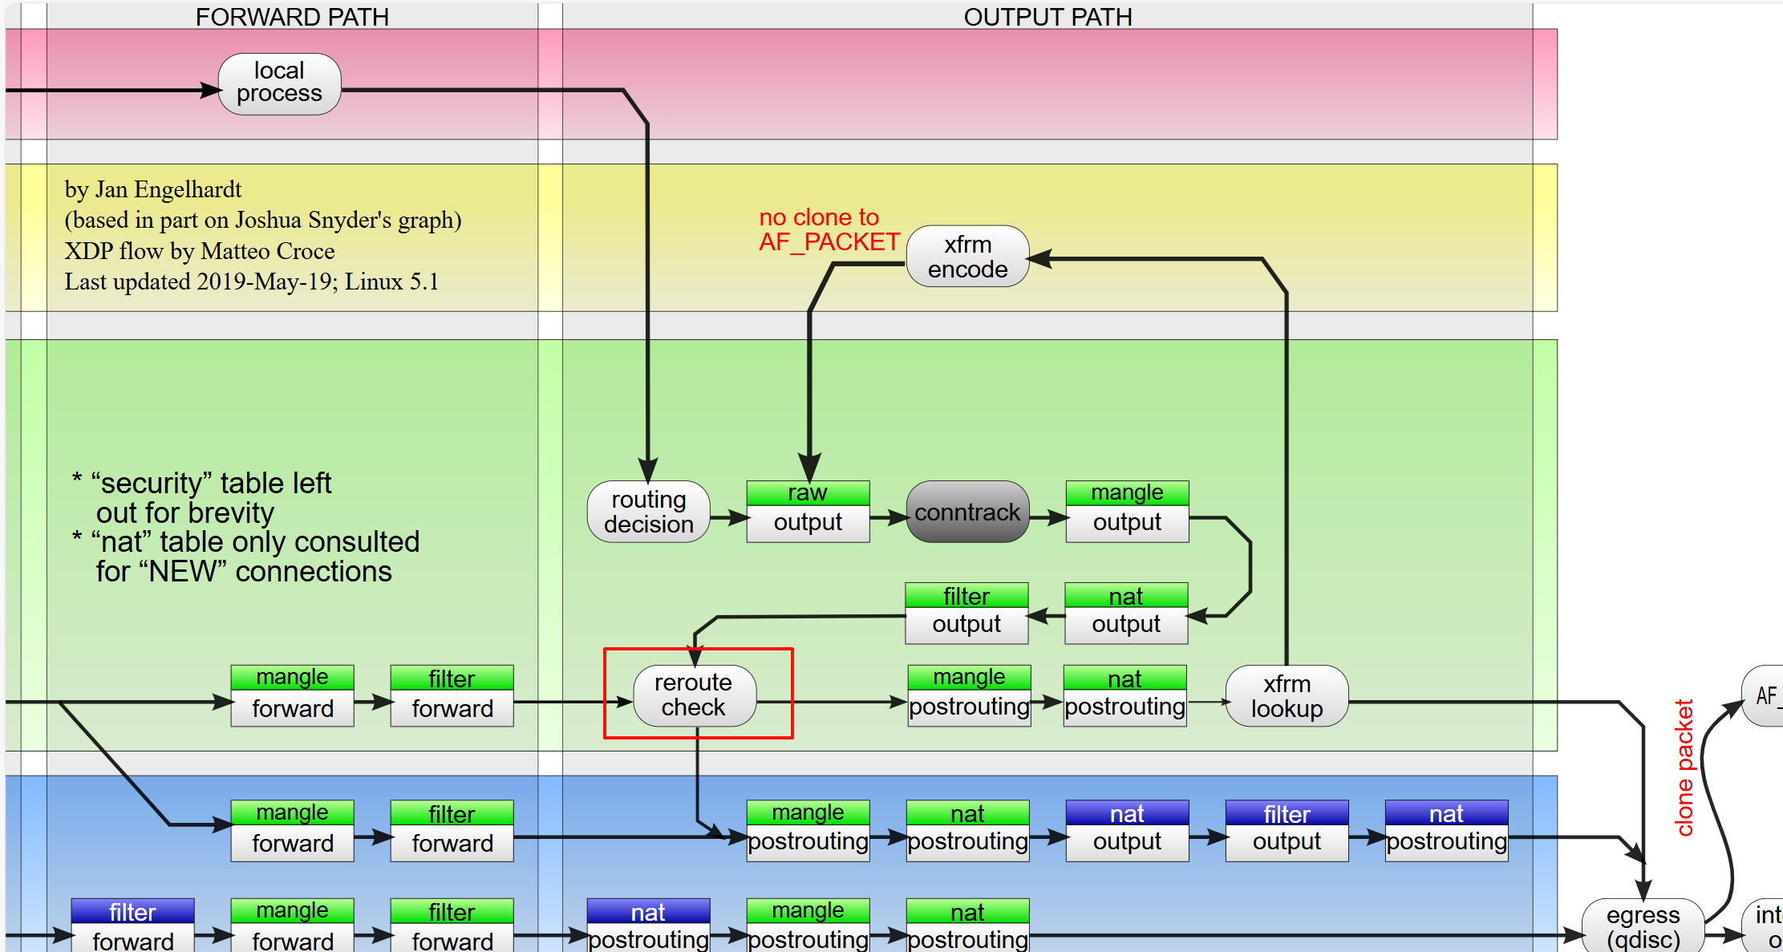Click the local process node
This screenshot has height=952, width=1783.
pyautogui.click(x=279, y=83)
